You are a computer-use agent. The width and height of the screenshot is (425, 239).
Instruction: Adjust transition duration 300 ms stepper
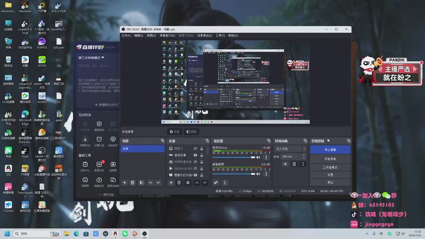303,157
